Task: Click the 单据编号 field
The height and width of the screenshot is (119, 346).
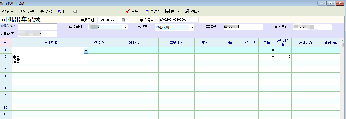Action: (x=179, y=20)
